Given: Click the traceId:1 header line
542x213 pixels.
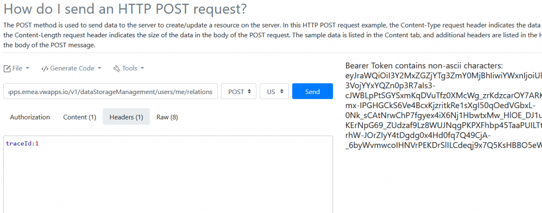Looking at the screenshot, I should (22, 144).
